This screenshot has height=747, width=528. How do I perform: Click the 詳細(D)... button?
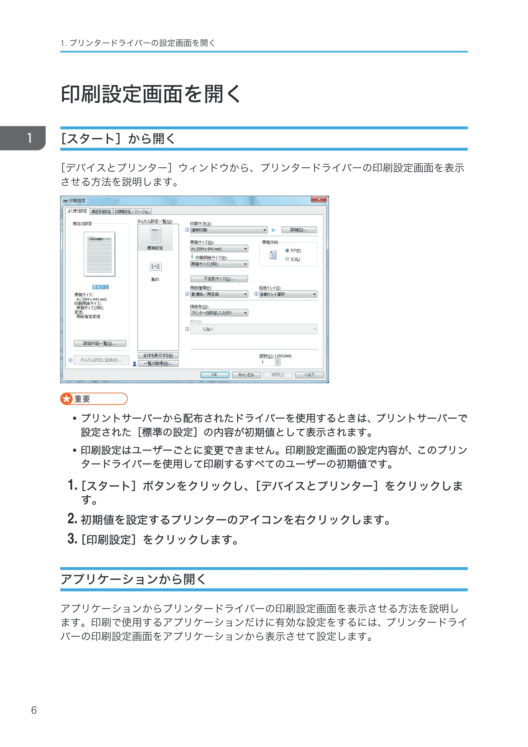point(299,230)
